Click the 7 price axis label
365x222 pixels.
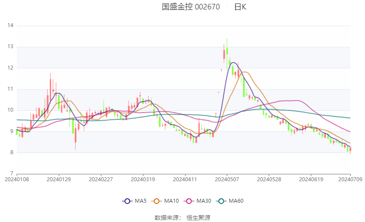(12, 173)
